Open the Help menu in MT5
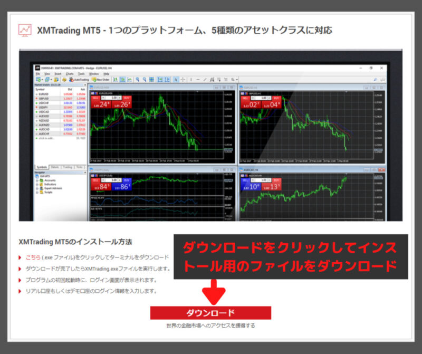The height and width of the screenshot is (354, 422). pos(107,74)
